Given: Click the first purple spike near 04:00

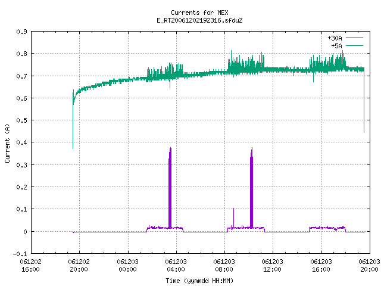Looking at the screenshot, I should [x=170, y=187].
